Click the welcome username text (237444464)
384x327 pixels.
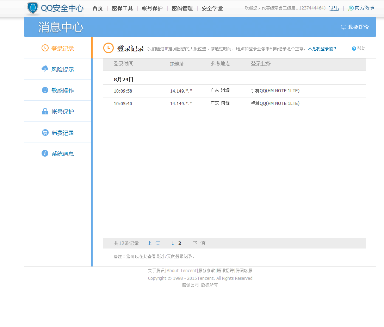(285, 8)
